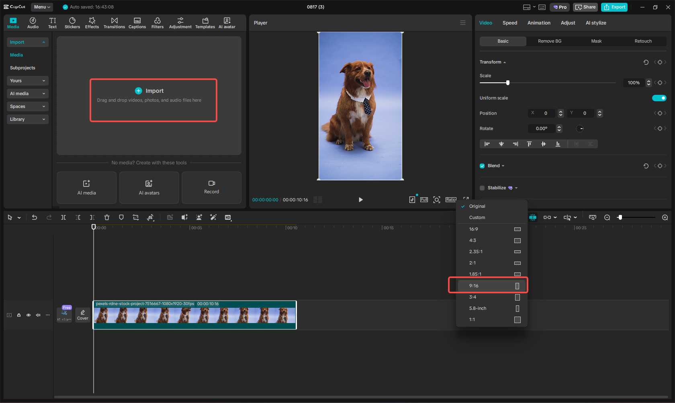The image size is (675, 403).
Task: Click the HD preview quality icon
Action: point(228,217)
